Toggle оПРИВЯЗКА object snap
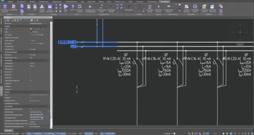This screenshot has width=254, height=135. tap(38, 134)
